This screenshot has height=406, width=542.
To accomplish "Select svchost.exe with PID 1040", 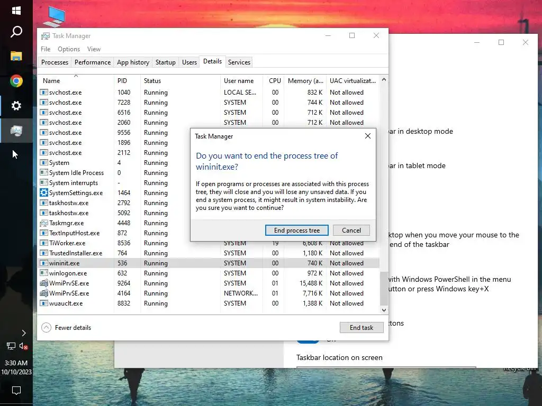I will (209, 93).
